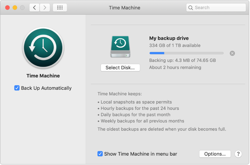
Task: Click the gray zoom window button
Action: pos(22,8)
